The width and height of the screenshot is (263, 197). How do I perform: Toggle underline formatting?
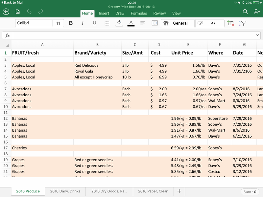tap(94, 23)
